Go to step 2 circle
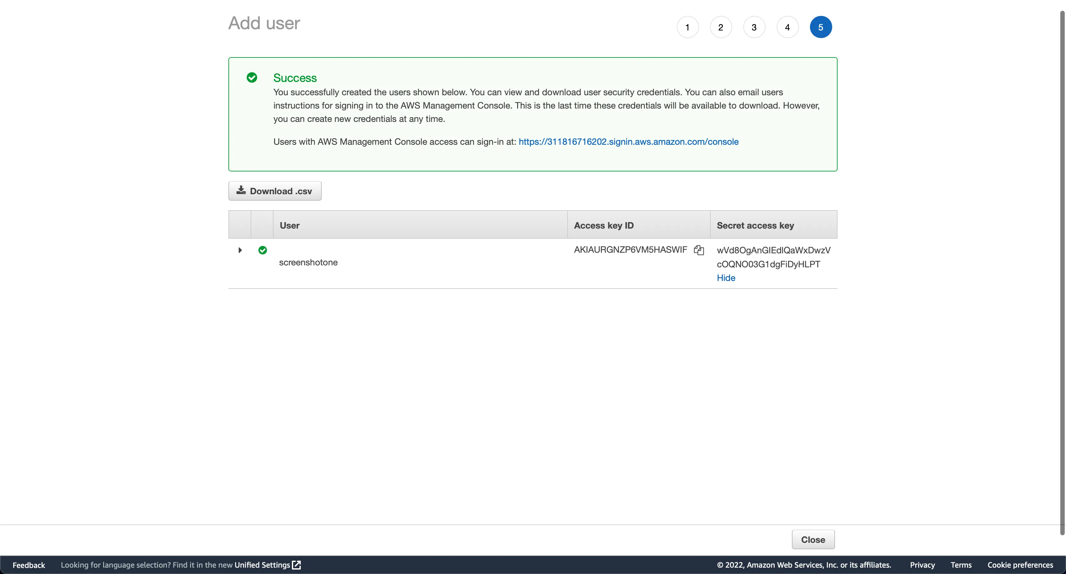1066x574 pixels. [x=721, y=27]
